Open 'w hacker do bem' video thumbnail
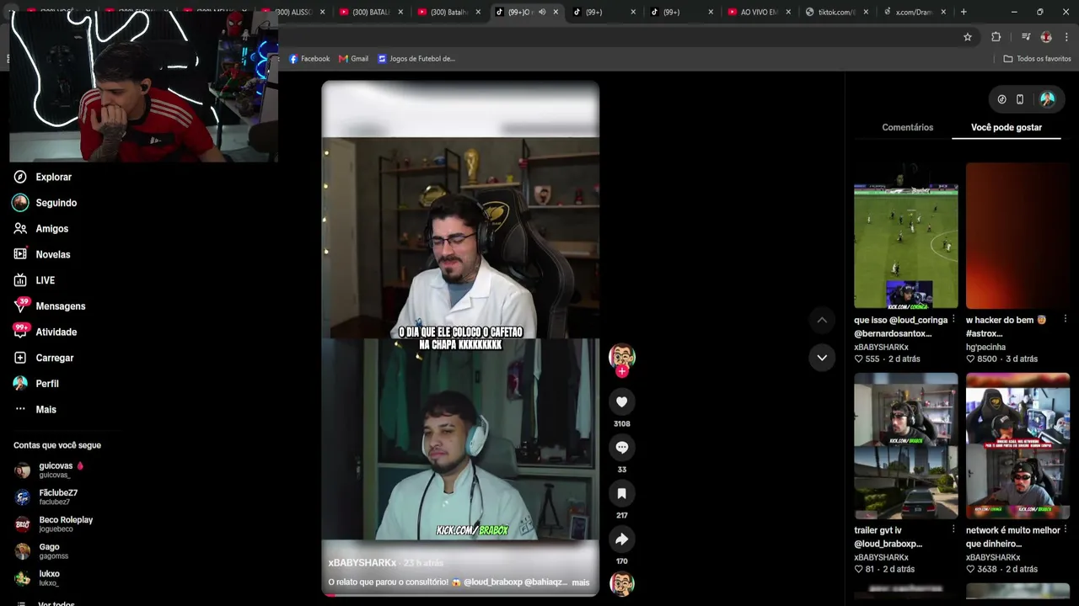The width and height of the screenshot is (1079, 606). click(x=1017, y=236)
